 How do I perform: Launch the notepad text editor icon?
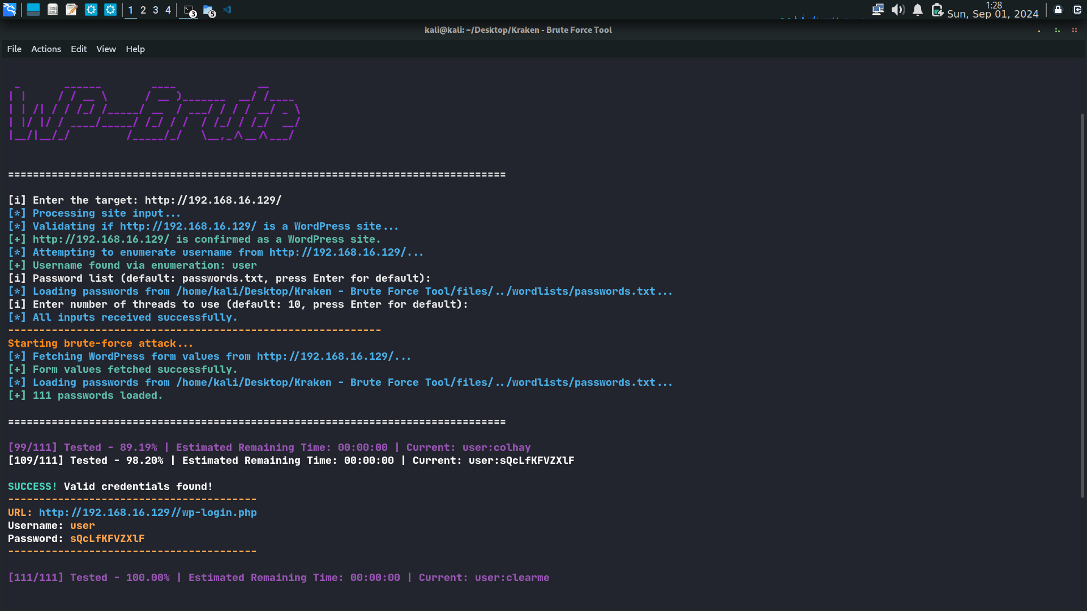tap(71, 10)
